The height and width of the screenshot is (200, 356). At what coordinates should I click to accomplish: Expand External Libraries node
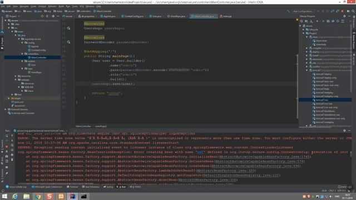click(6, 109)
